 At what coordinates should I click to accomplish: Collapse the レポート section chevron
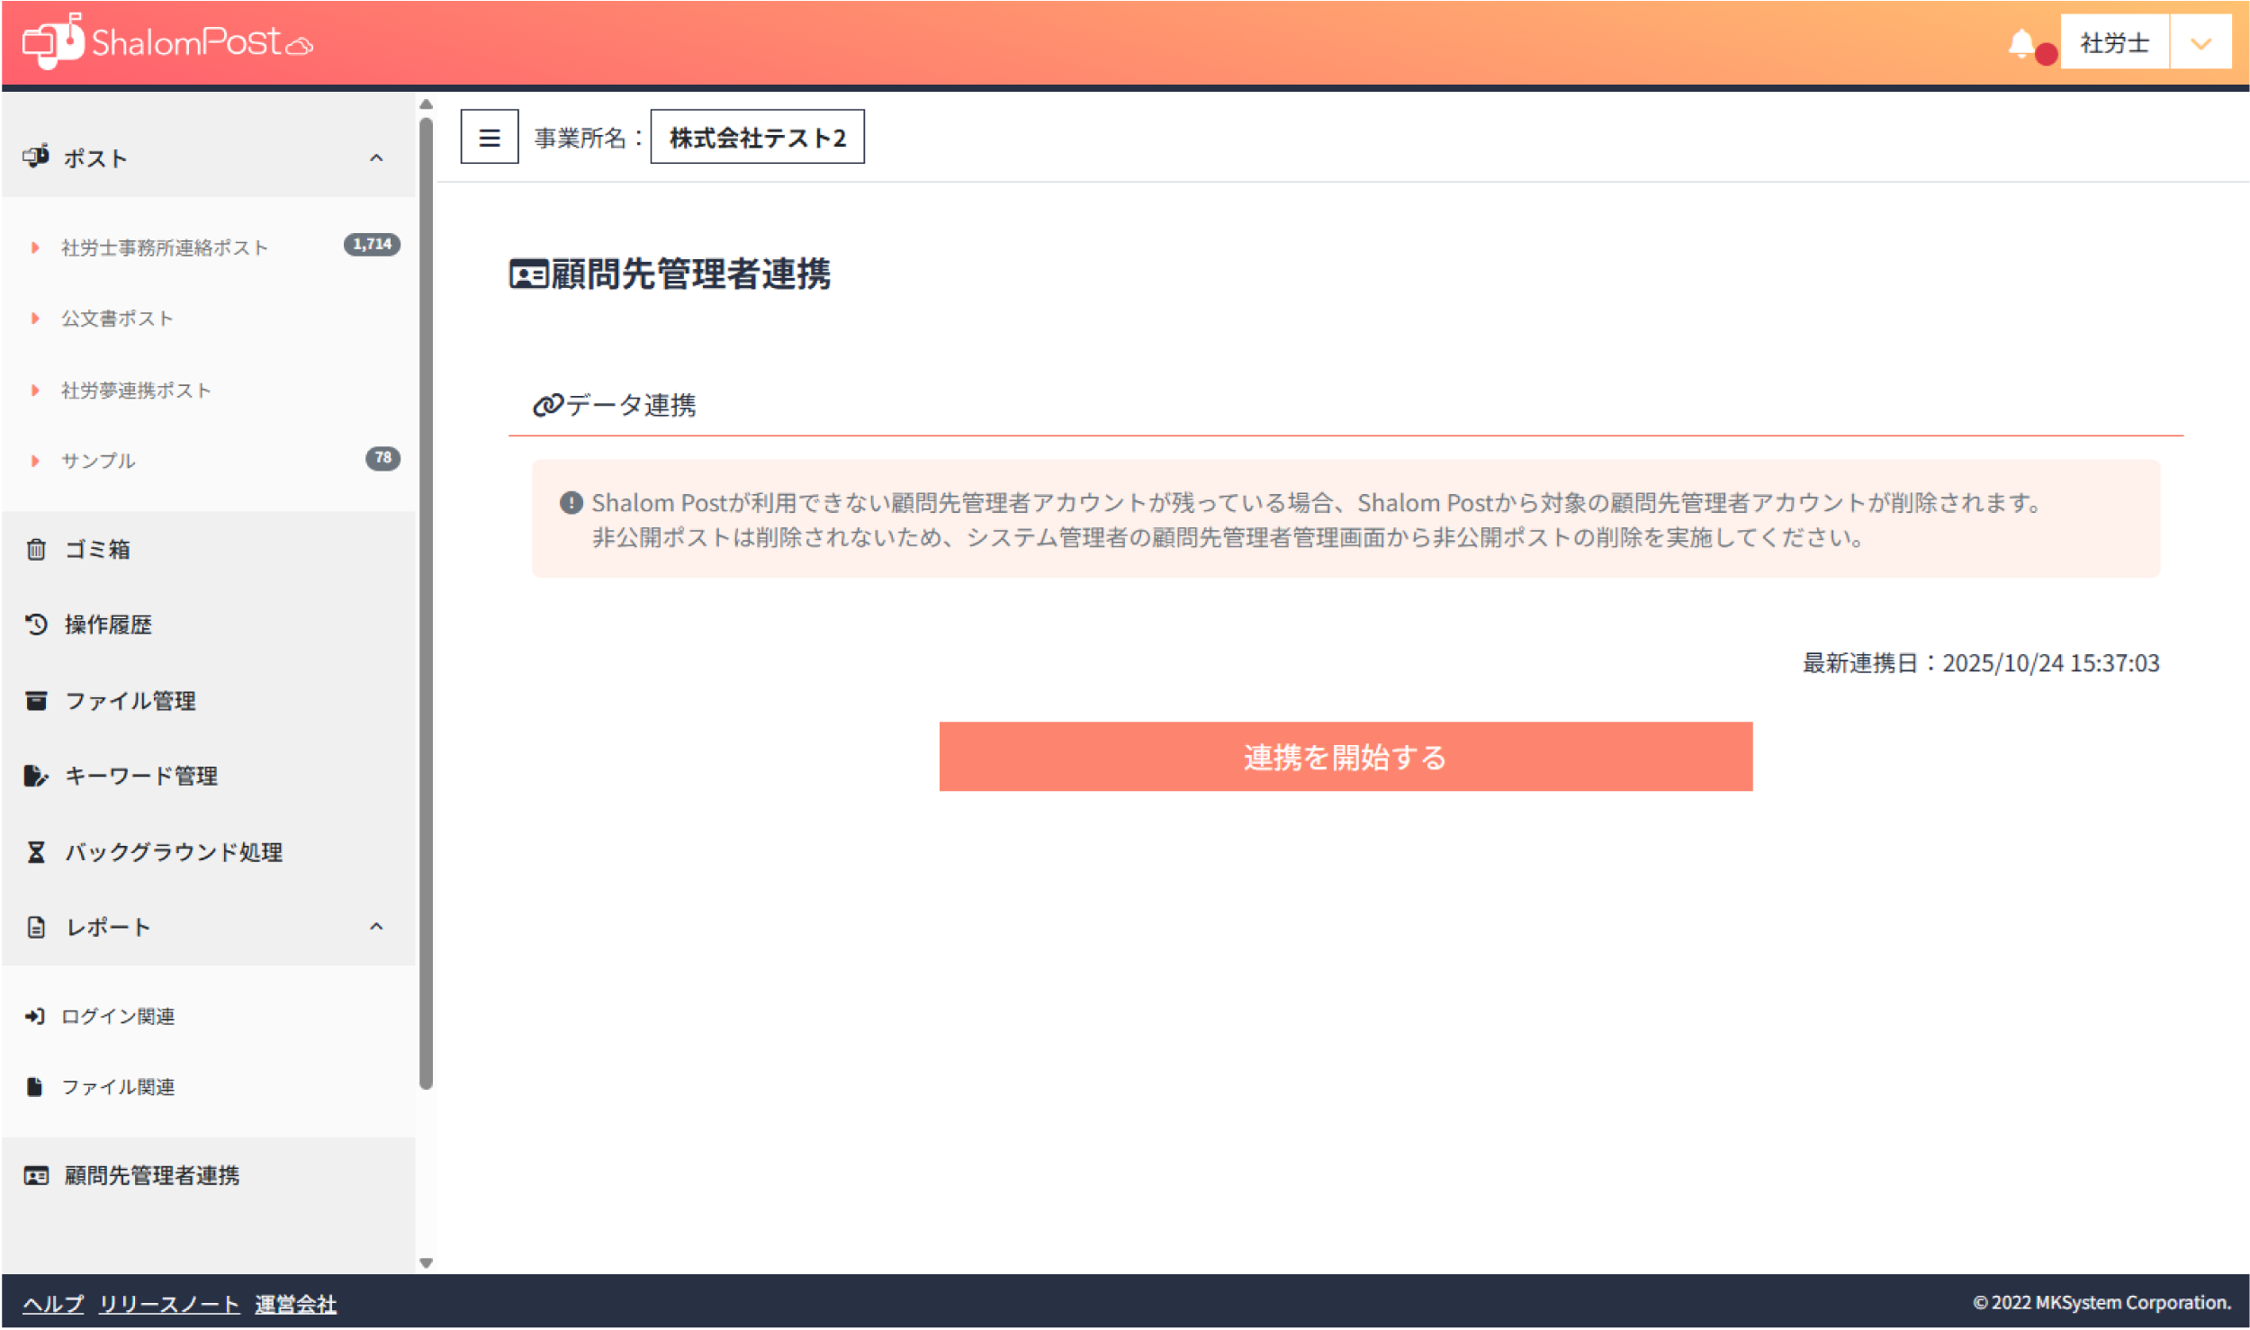[376, 927]
